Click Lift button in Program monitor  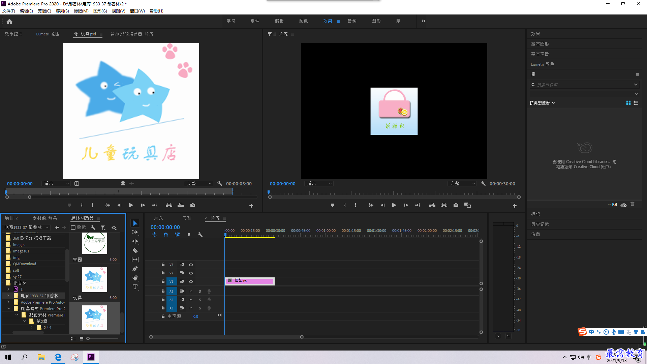[432, 205]
